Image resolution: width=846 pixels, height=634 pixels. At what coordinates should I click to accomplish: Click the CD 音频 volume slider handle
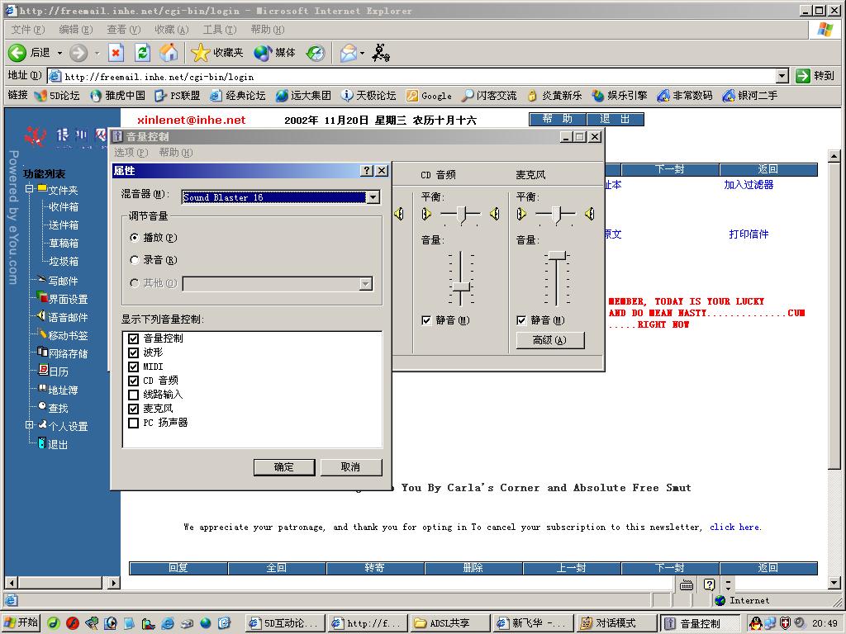tap(461, 287)
